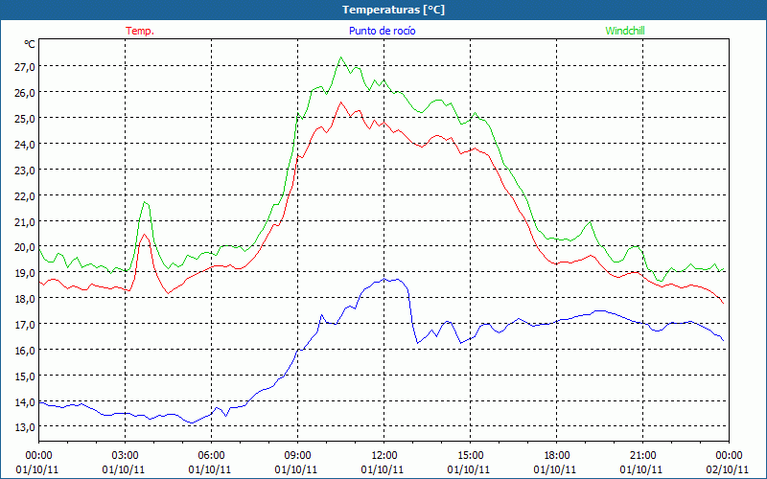This screenshot has width=767, height=479.
Task: Select the green Windchill legend label
Action: click(x=625, y=31)
